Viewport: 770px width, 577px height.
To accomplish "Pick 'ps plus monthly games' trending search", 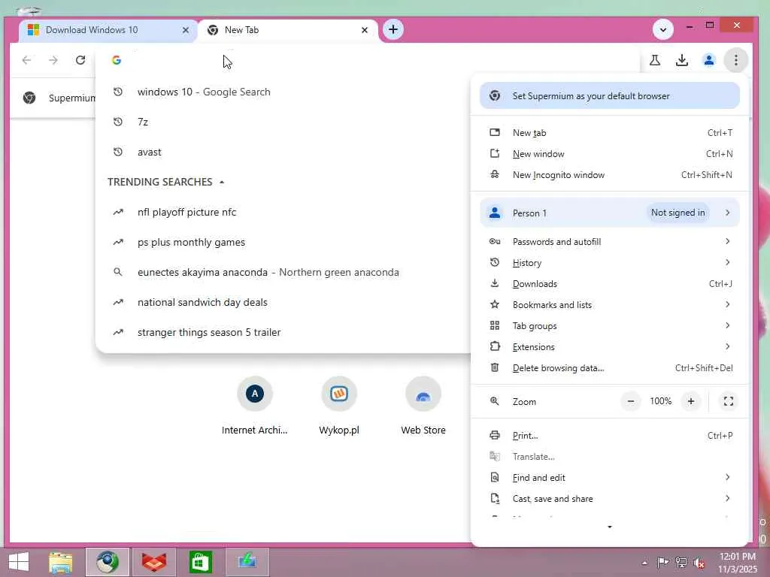I will pos(283,242).
